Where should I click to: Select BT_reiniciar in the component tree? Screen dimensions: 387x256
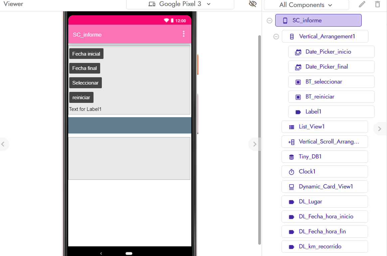[331, 97]
